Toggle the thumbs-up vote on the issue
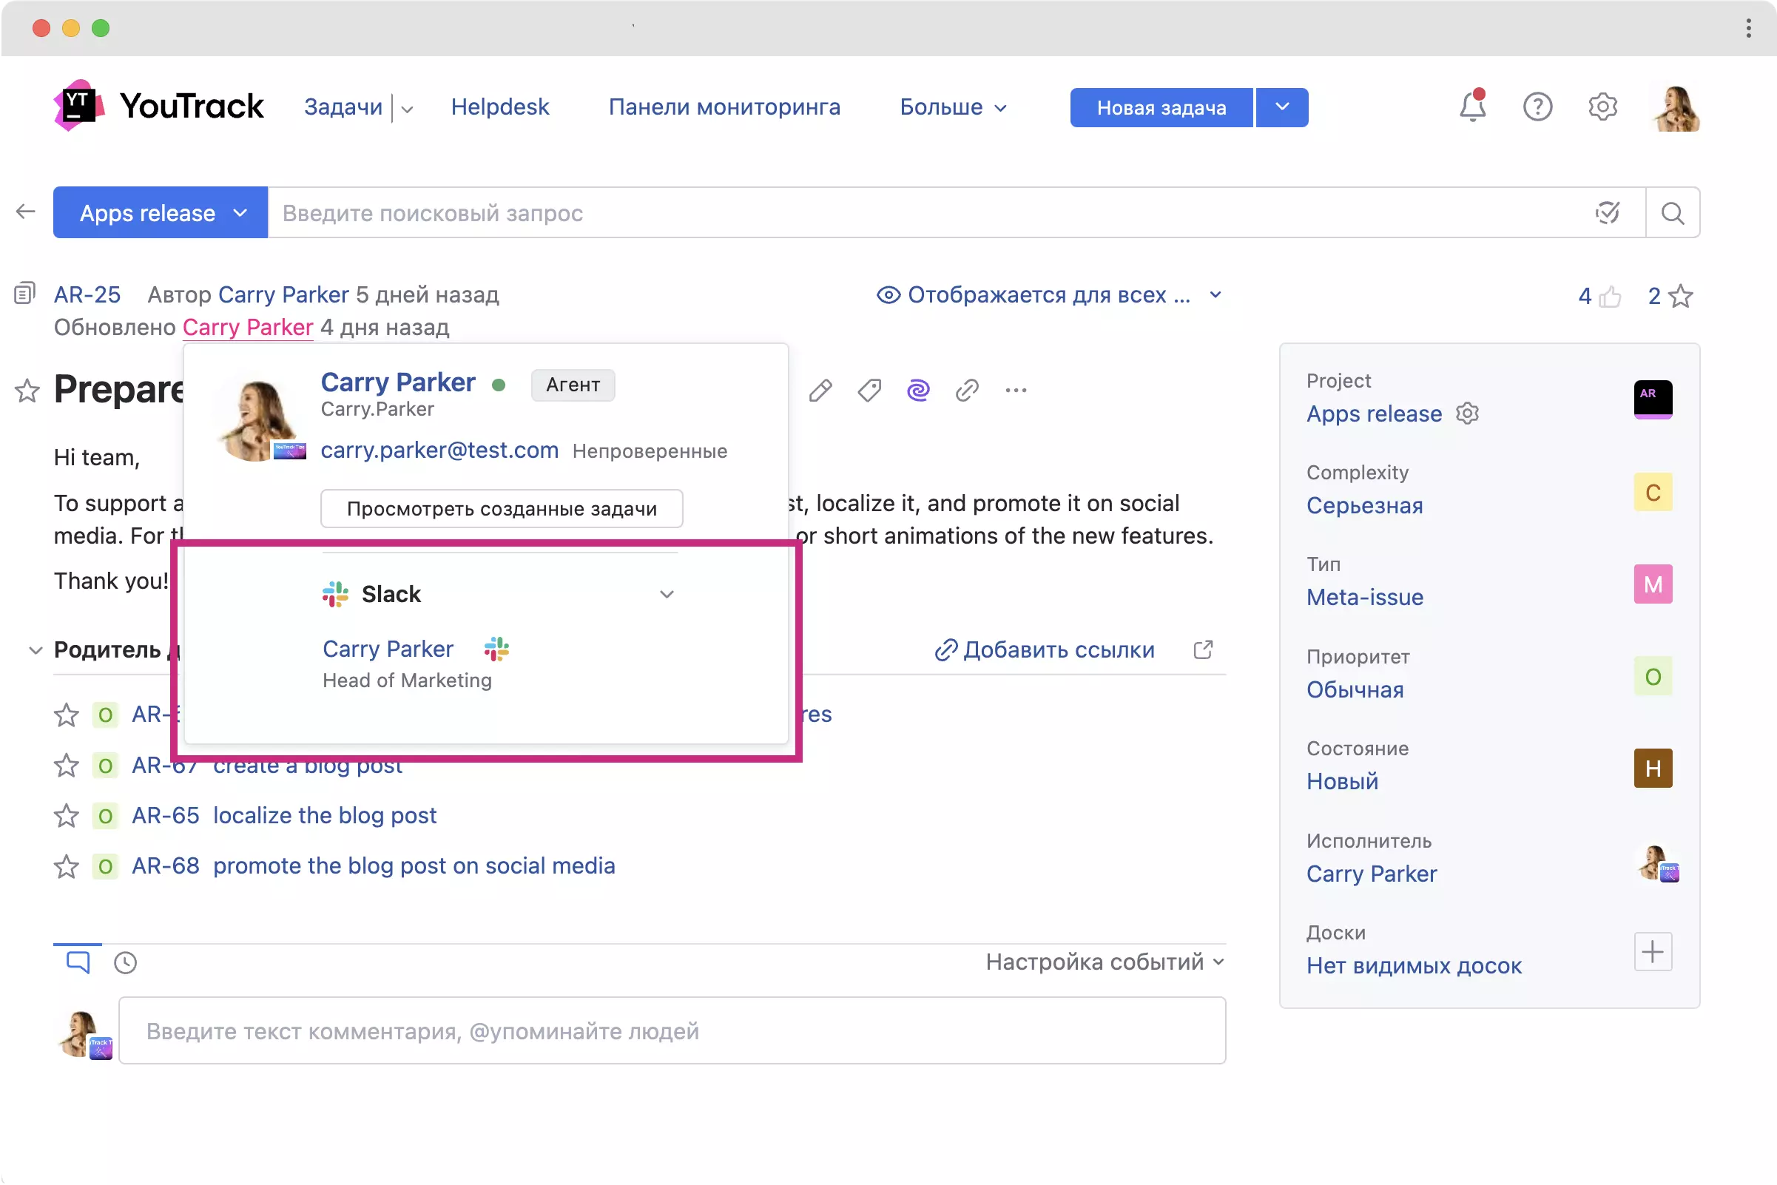The width and height of the screenshot is (1777, 1185). coord(1610,296)
